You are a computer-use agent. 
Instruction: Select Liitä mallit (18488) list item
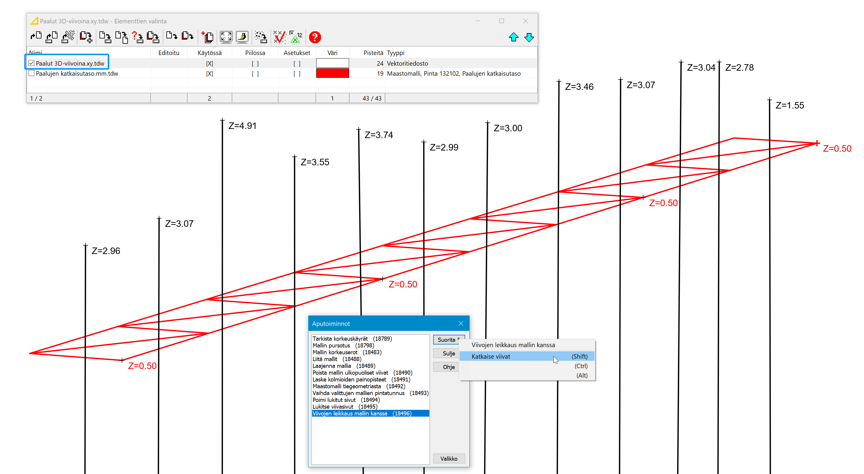(x=337, y=359)
